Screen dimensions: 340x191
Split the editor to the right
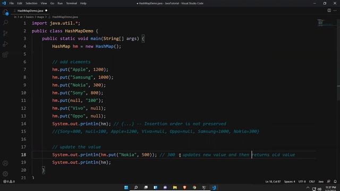pyautogui.click(x=329, y=11)
